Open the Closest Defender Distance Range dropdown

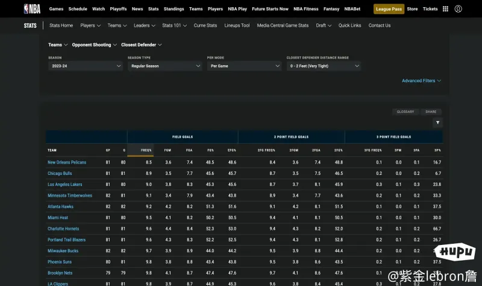point(324,66)
